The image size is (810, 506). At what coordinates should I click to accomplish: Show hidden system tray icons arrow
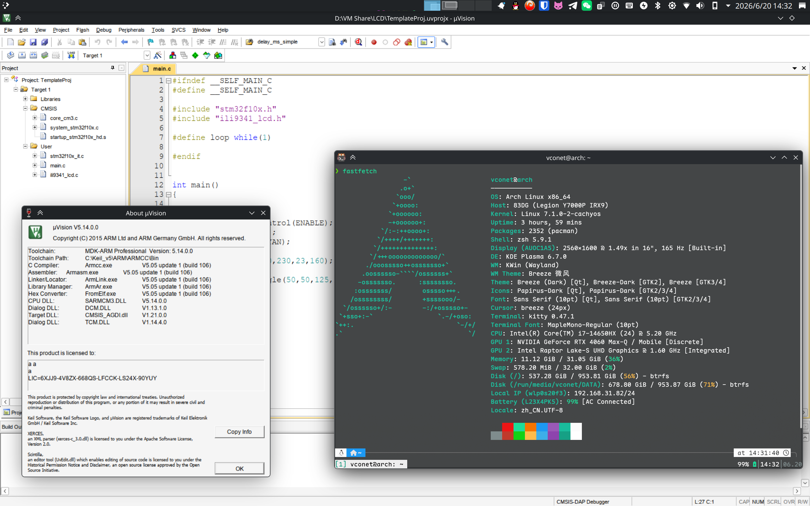click(x=728, y=6)
